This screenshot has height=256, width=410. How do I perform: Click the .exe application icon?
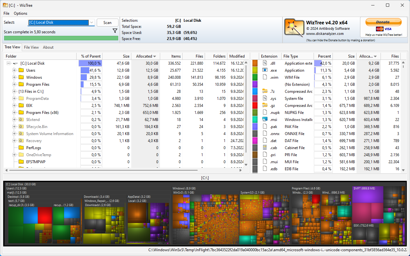(x=265, y=70)
